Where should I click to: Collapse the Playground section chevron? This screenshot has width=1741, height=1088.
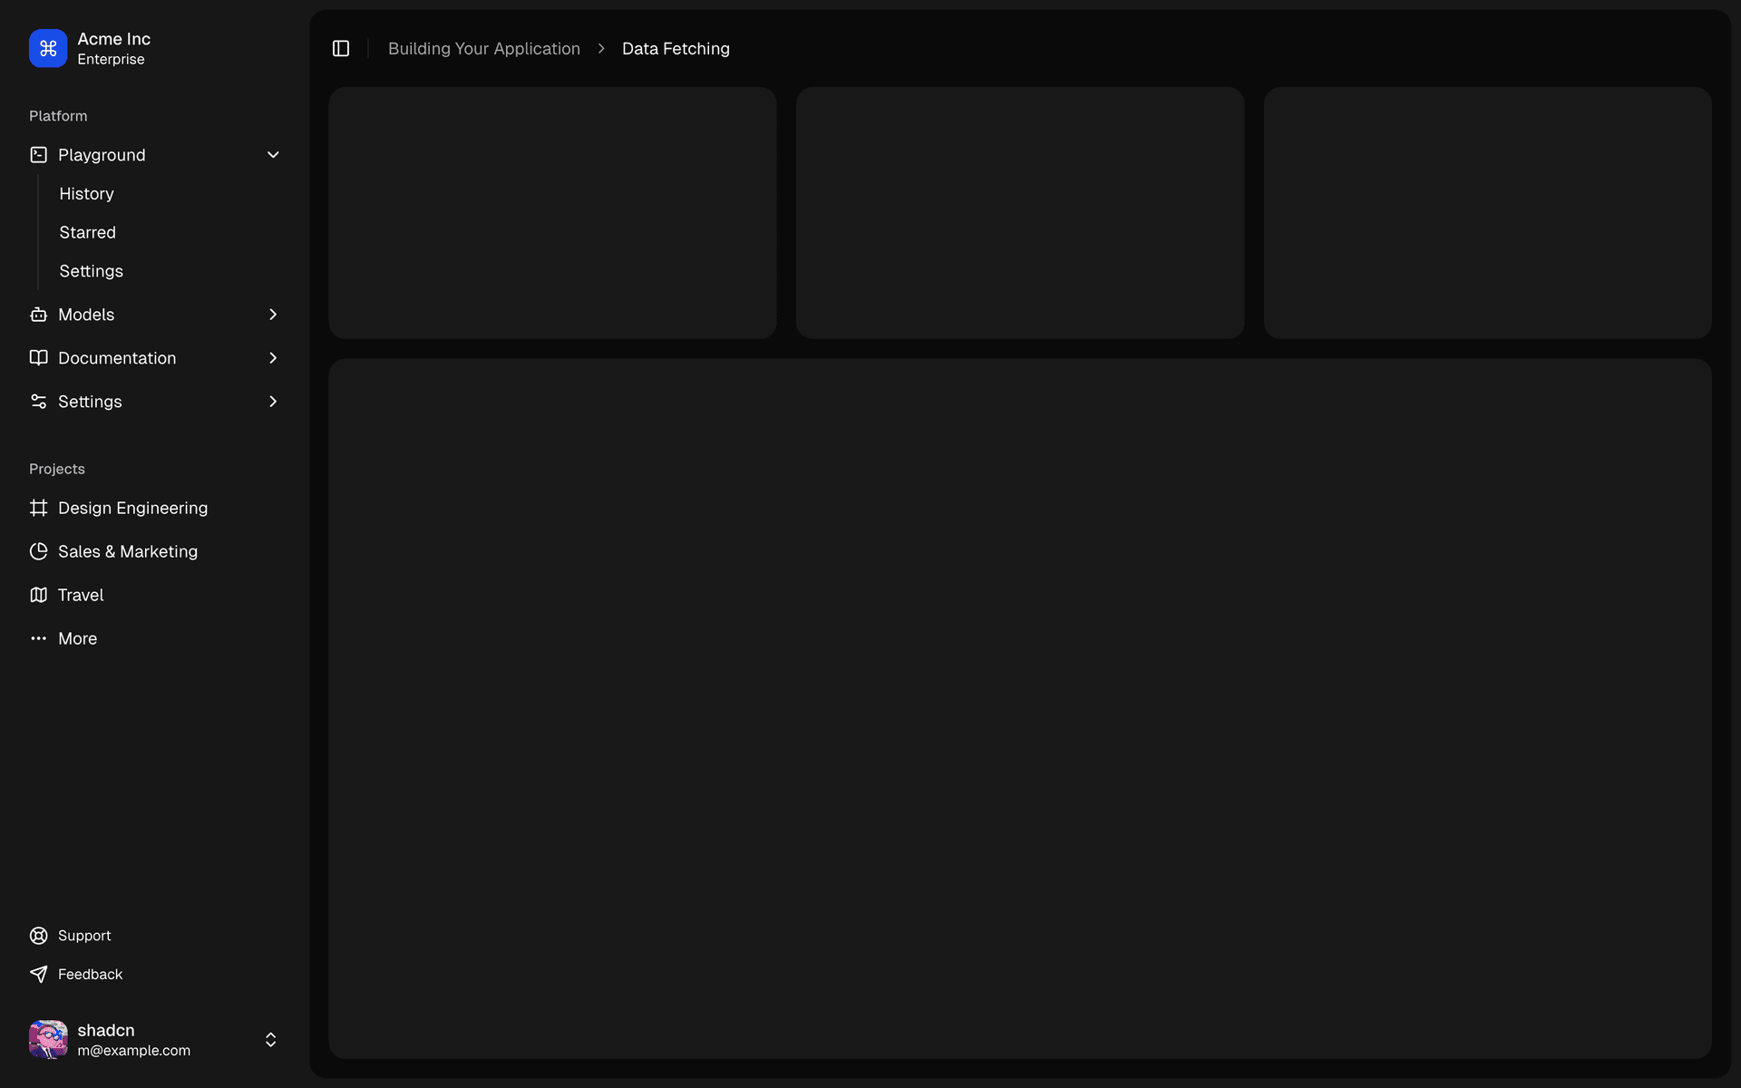point(273,154)
